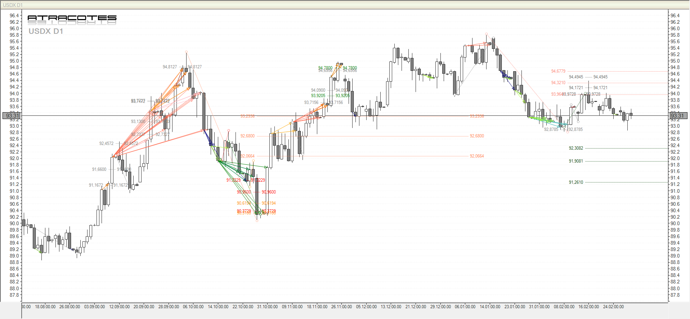Select the 94,3210 level label
690x319 pixels.
point(558,83)
